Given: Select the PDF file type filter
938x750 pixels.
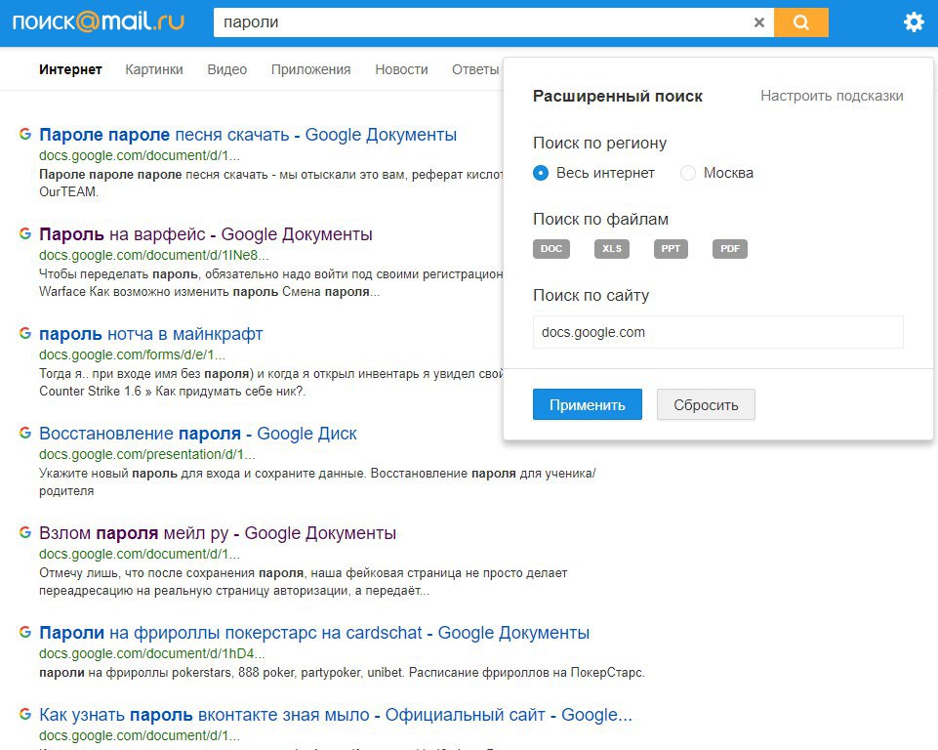Looking at the screenshot, I should (x=730, y=248).
